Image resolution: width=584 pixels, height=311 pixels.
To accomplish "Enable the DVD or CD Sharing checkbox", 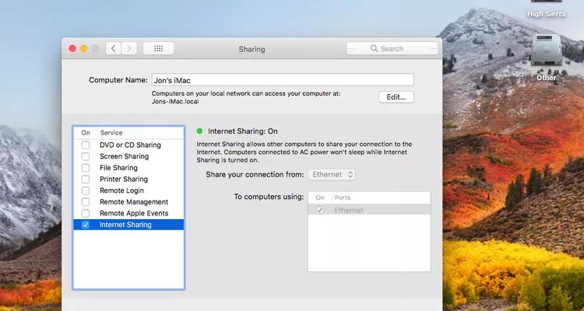I will click(x=86, y=145).
